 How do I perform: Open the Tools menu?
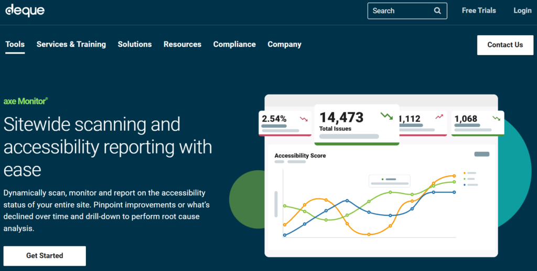tap(15, 44)
